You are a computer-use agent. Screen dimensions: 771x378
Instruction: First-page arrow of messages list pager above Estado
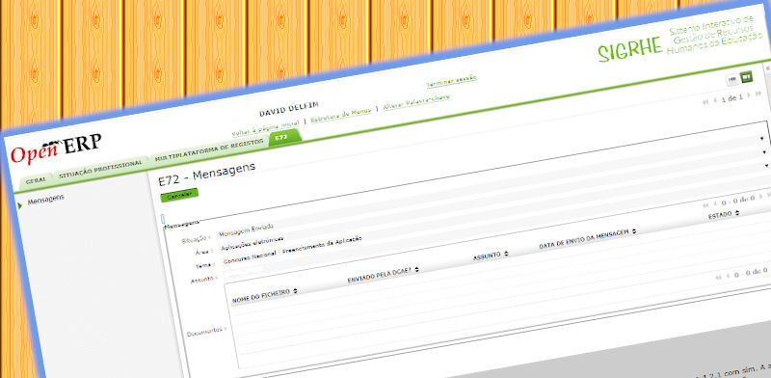coord(705,204)
